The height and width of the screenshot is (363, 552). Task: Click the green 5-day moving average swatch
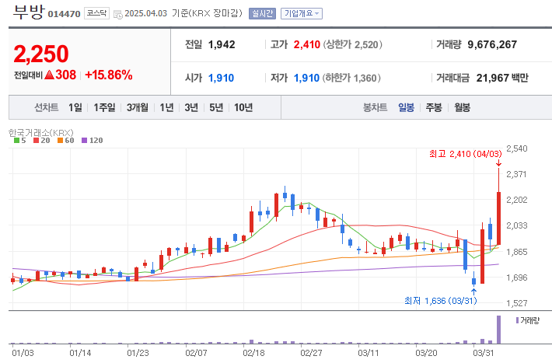16,141
